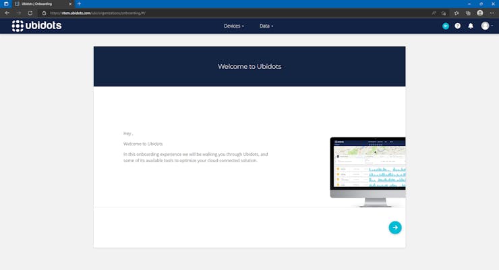Select the Ubidots Onboarding tab
The height and width of the screenshot is (270, 499).
tap(43, 4)
